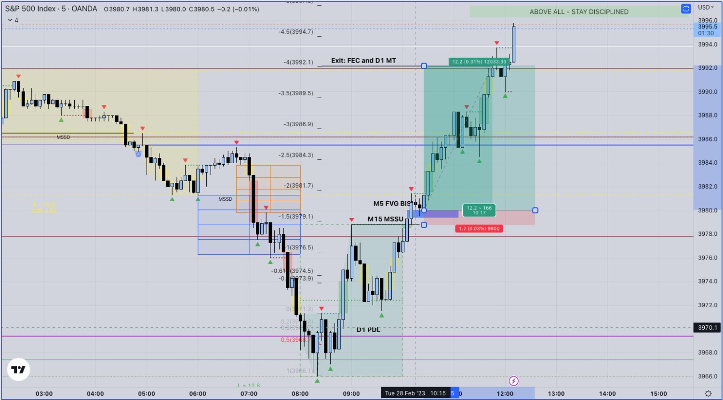
Task: Click the -4(3992.1) Fibonacci level label
Action: pyautogui.click(x=298, y=63)
